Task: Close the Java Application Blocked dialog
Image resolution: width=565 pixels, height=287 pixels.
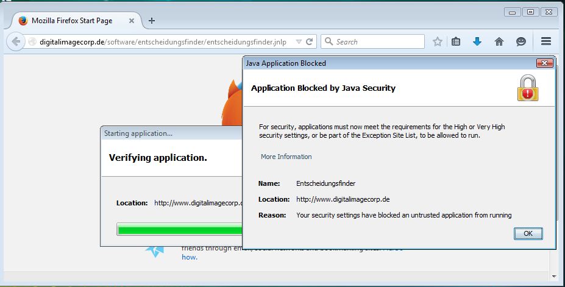Action: (x=544, y=63)
